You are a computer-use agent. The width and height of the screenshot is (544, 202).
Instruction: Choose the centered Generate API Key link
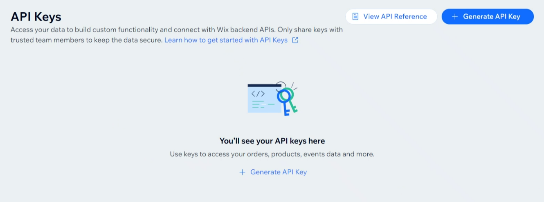273,172
